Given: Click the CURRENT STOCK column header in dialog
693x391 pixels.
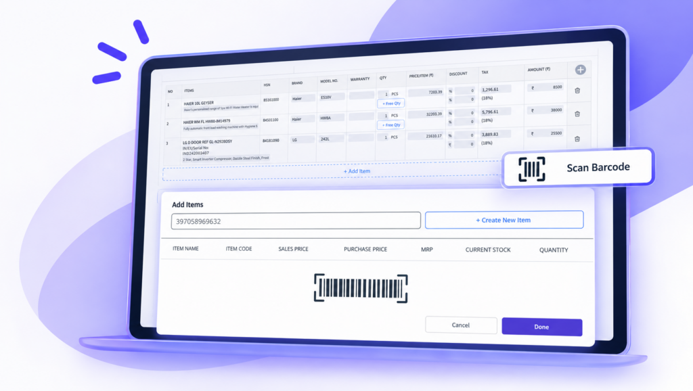Looking at the screenshot, I should (x=488, y=250).
